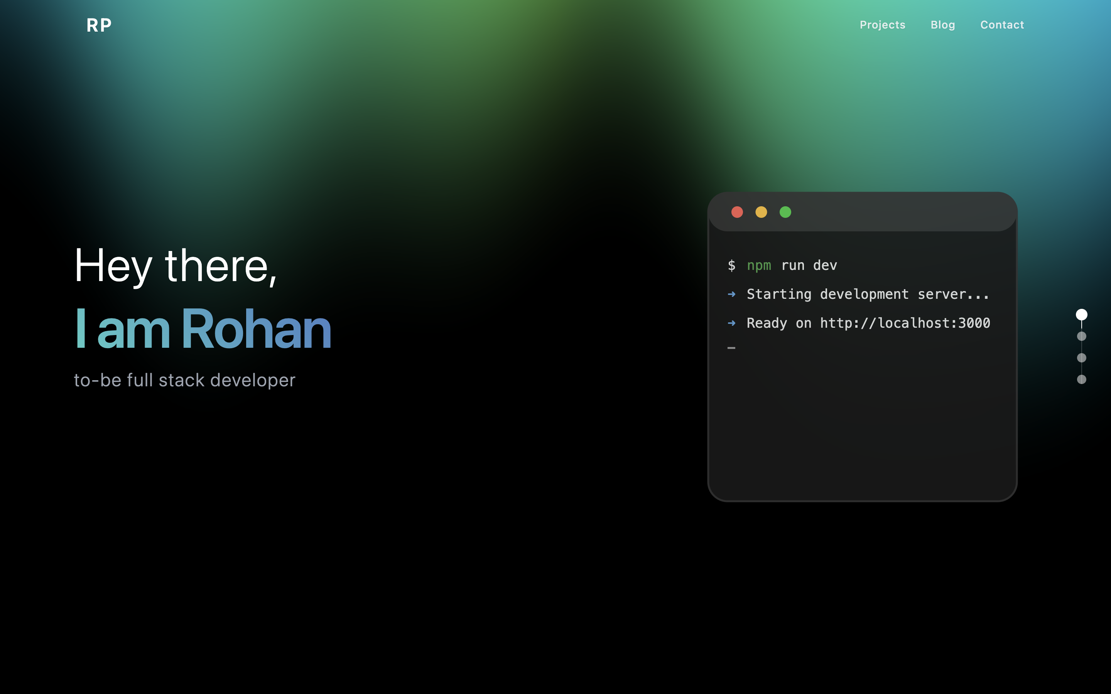This screenshot has height=694, width=1111.
Task: Click the red terminal window dot
Action: point(737,212)
